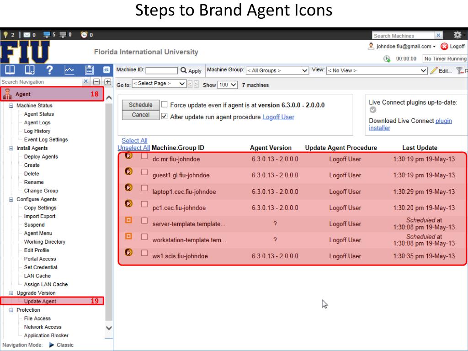Tick the checkbox for laptop1.cec.fiu-johndoe
468x351 pixels.
coord(144,188)
